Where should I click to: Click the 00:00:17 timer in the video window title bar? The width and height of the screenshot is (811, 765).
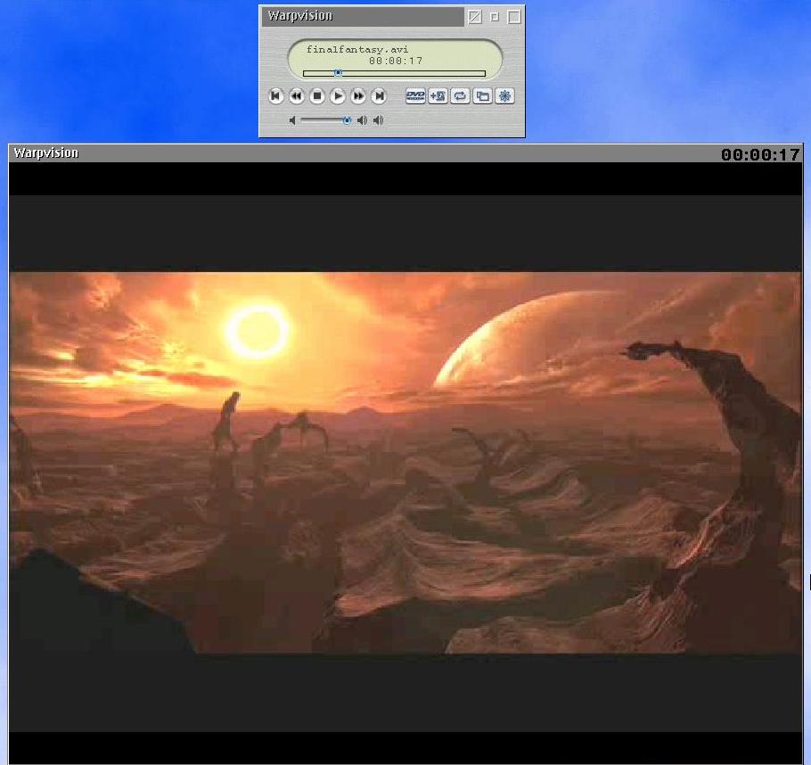[760, 154]
